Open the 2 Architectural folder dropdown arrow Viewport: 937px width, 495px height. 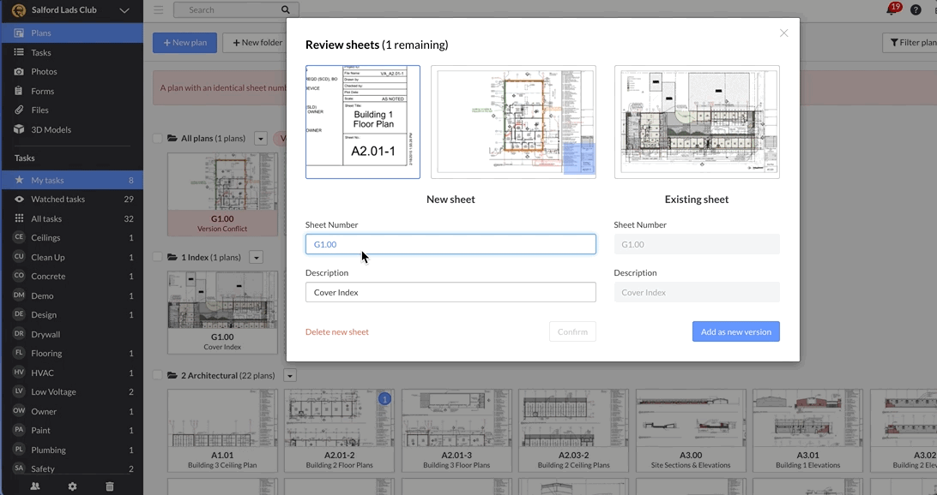pos(290,375)
